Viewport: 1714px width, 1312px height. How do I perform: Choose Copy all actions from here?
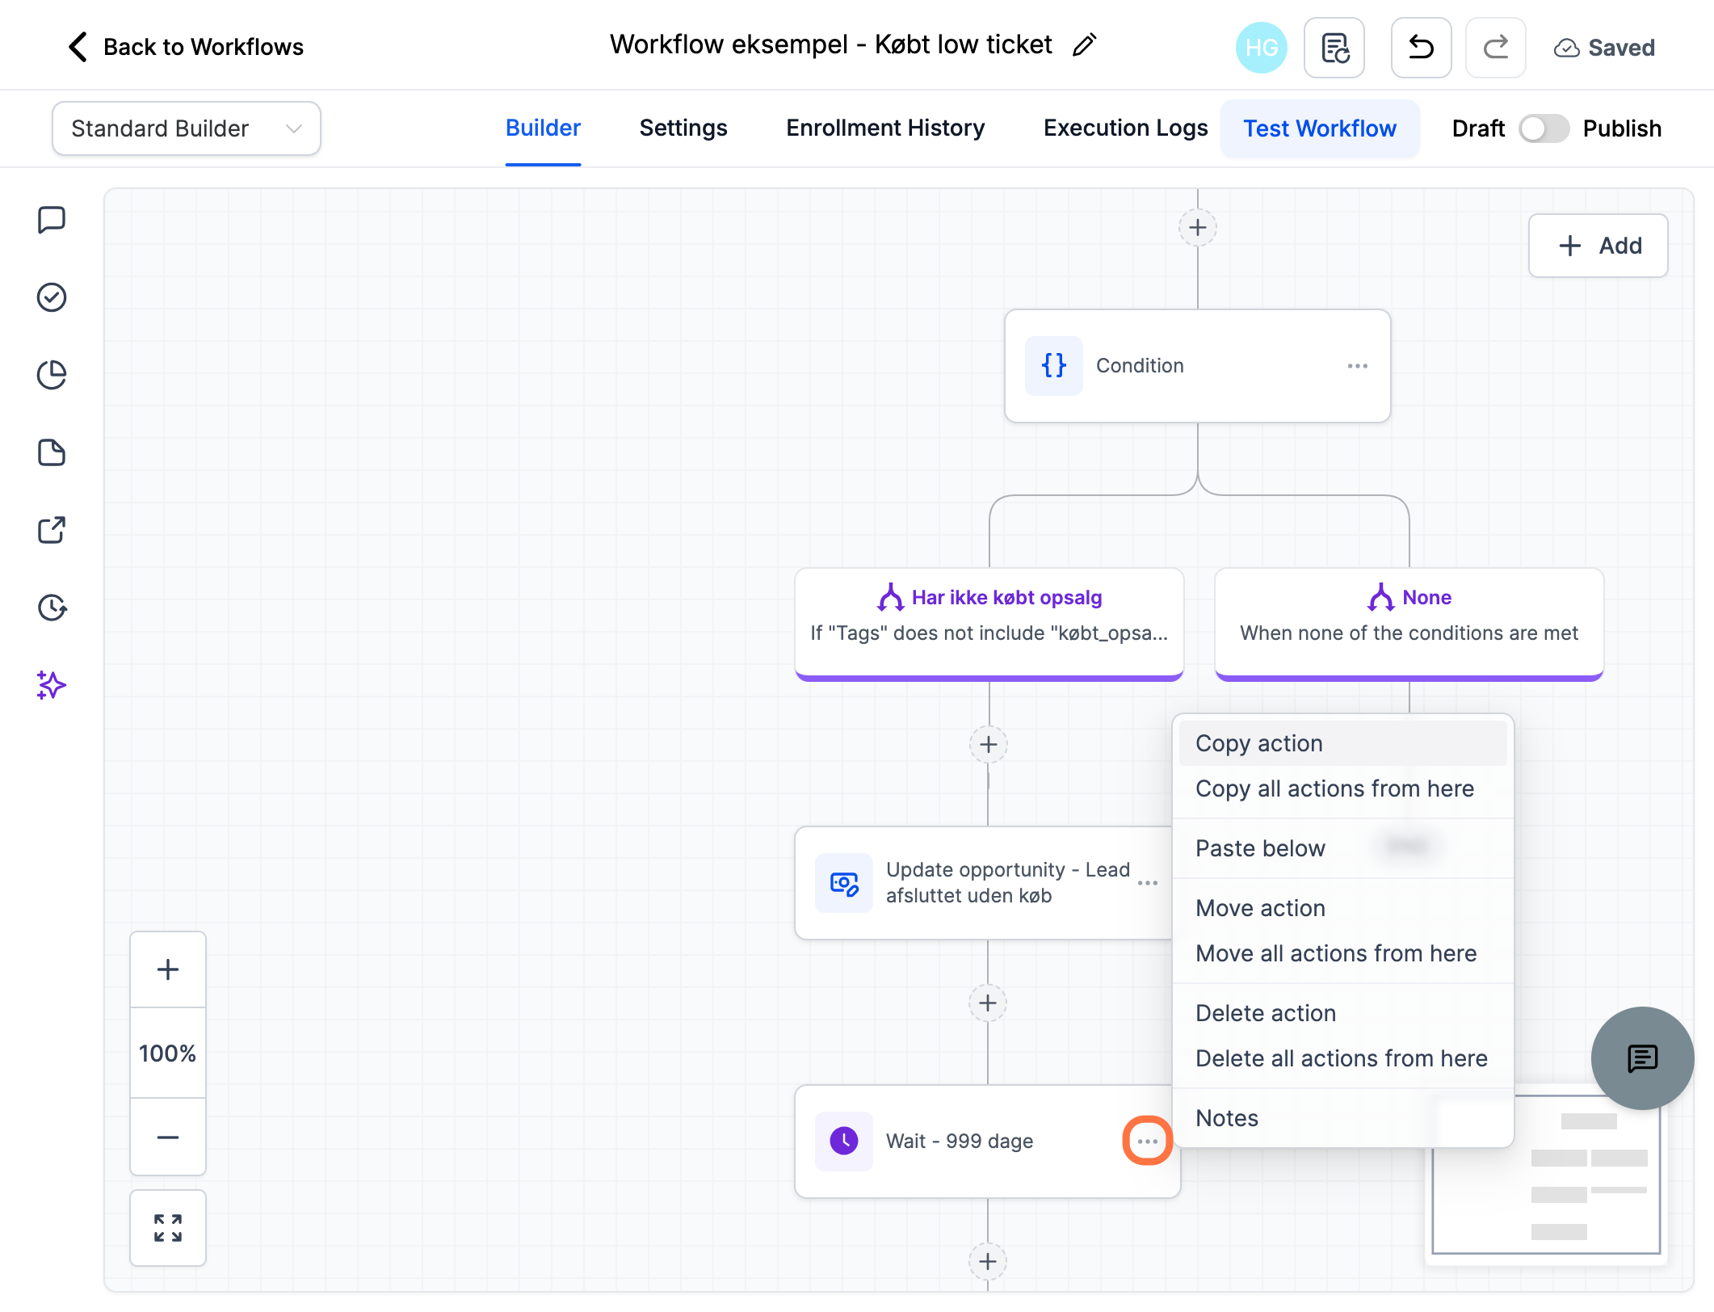point(1342,788)
